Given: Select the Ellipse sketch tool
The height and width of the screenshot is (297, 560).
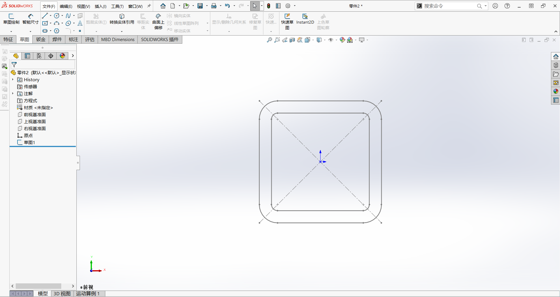Looking at the screenshot, I should 68,23.
